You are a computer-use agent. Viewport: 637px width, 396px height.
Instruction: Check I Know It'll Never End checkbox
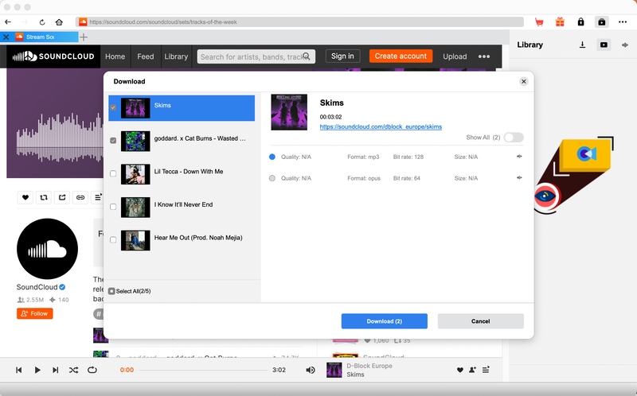[x=113, y=207]
